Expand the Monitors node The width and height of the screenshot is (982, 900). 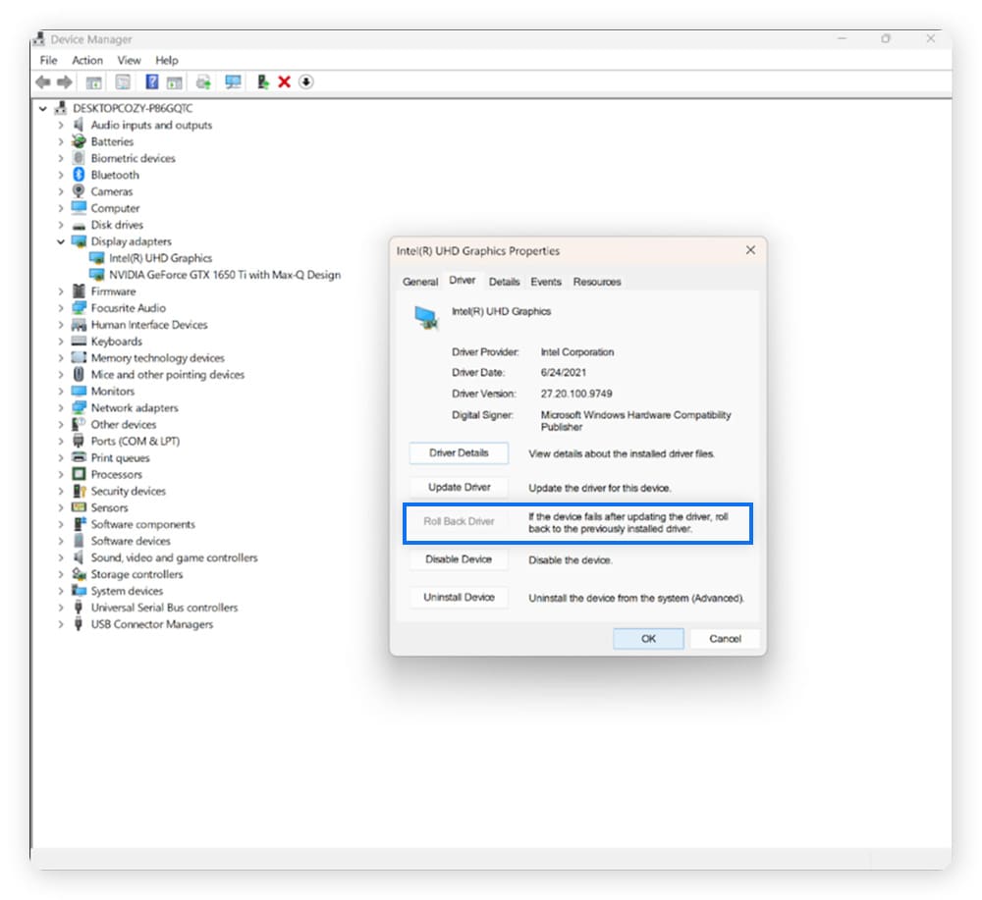pyautogui.click(x=61, y=392)
